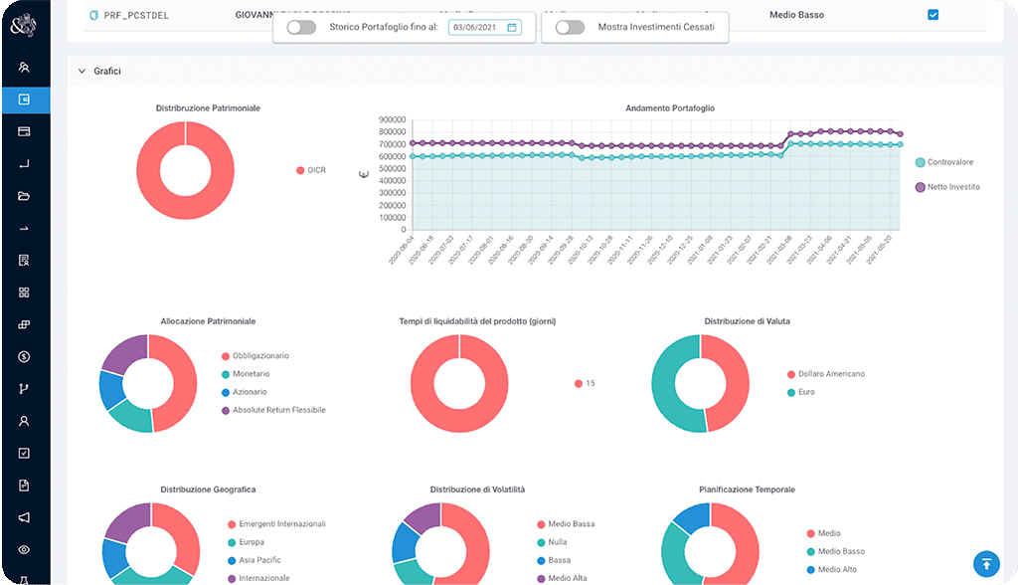Click the scroll-to-top round button
This screenshot has height=585, width=1018.
(x=985, y=563)
